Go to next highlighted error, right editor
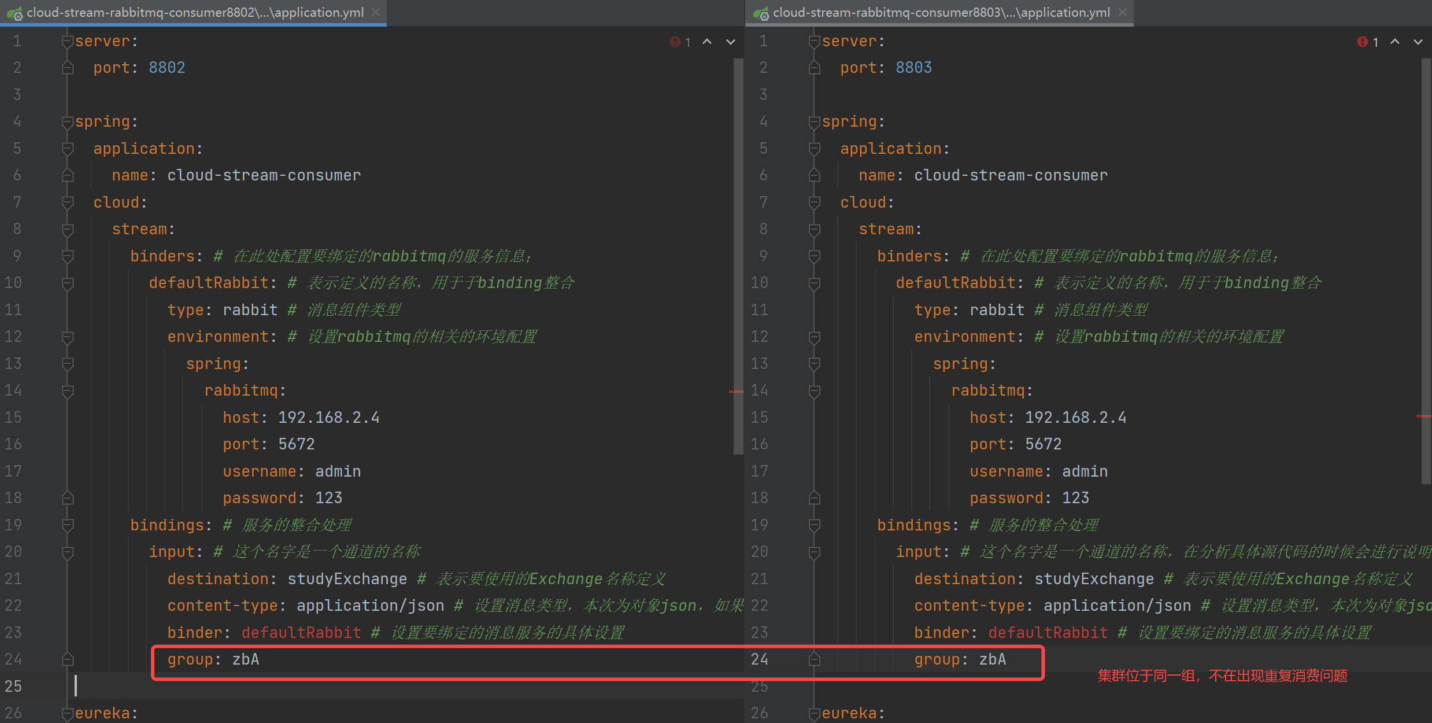Viewport: 1432px width, 723px height. (x=1418, y=42)
